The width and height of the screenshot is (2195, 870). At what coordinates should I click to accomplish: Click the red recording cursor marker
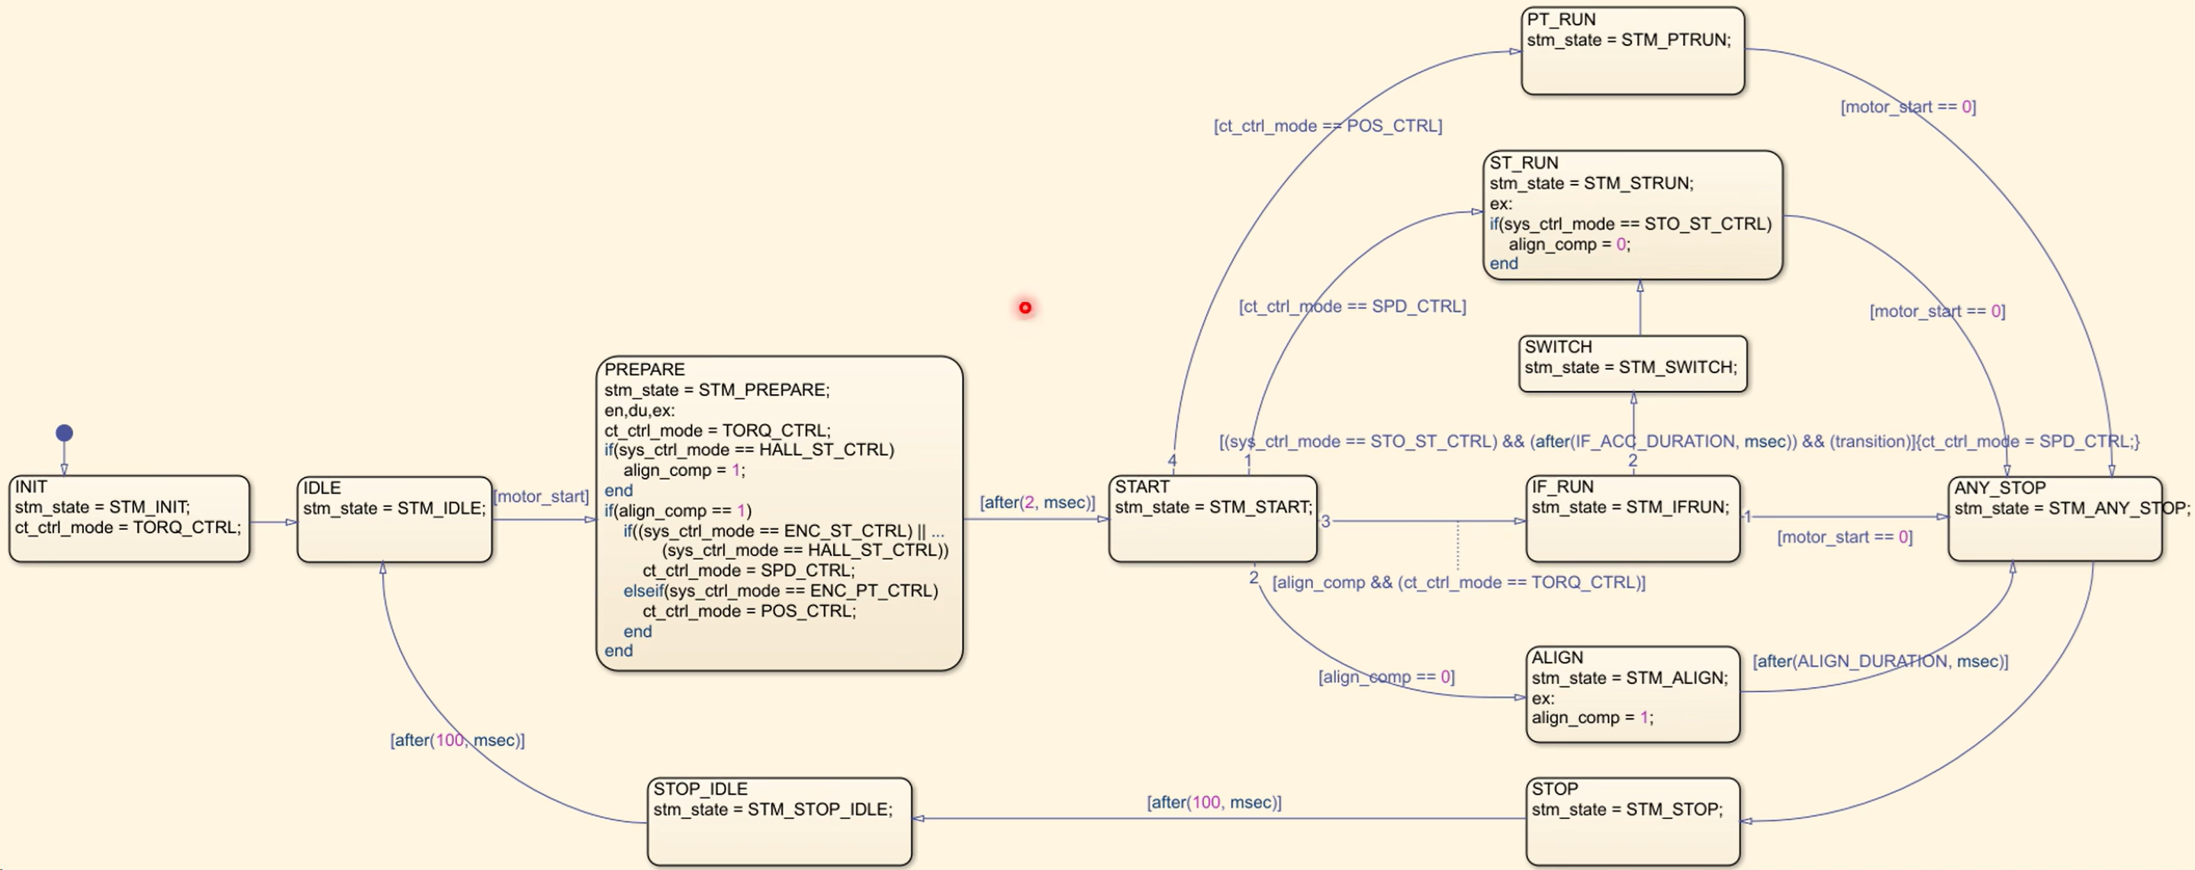1025,307
